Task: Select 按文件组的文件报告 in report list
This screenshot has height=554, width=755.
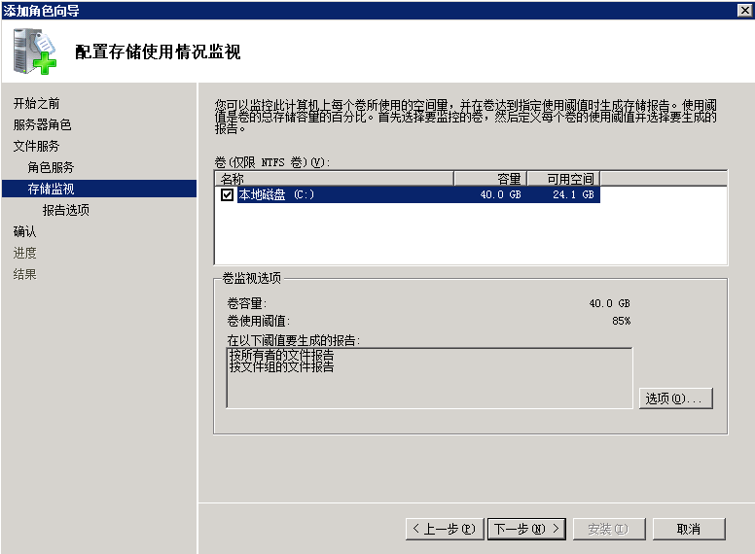Action: [x=281, y=367]
